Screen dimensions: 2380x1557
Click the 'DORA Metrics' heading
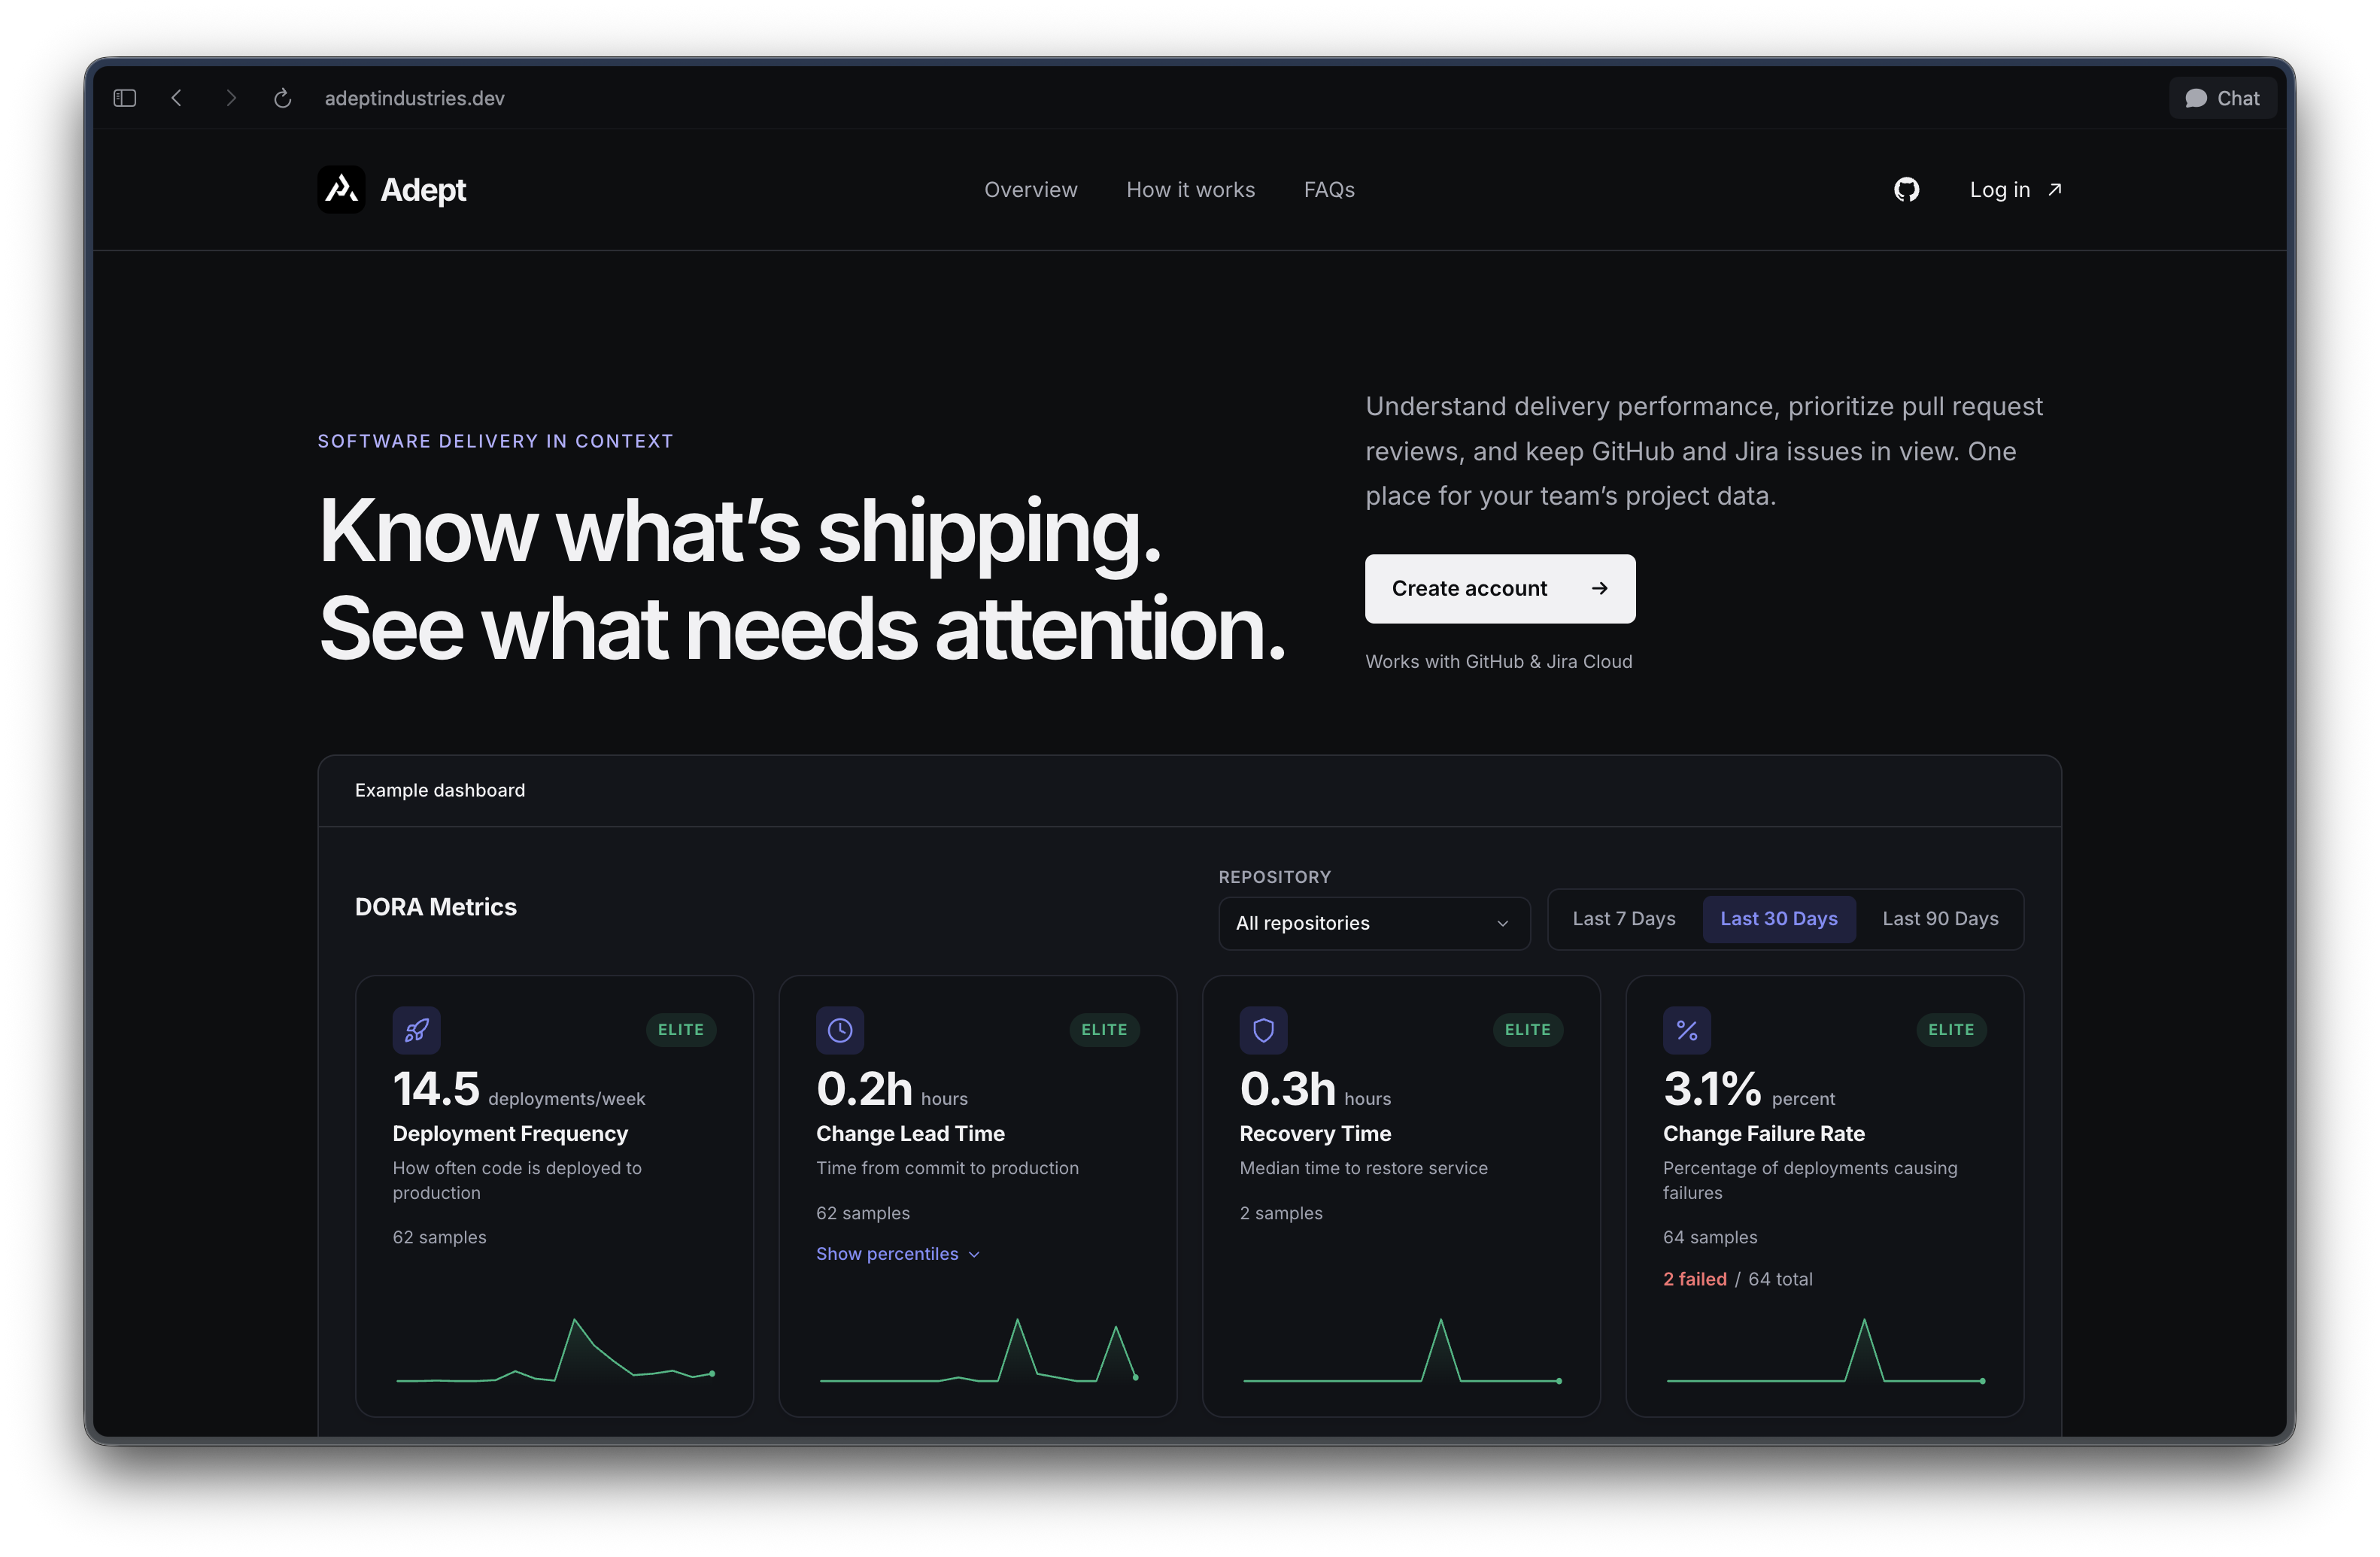436,907
